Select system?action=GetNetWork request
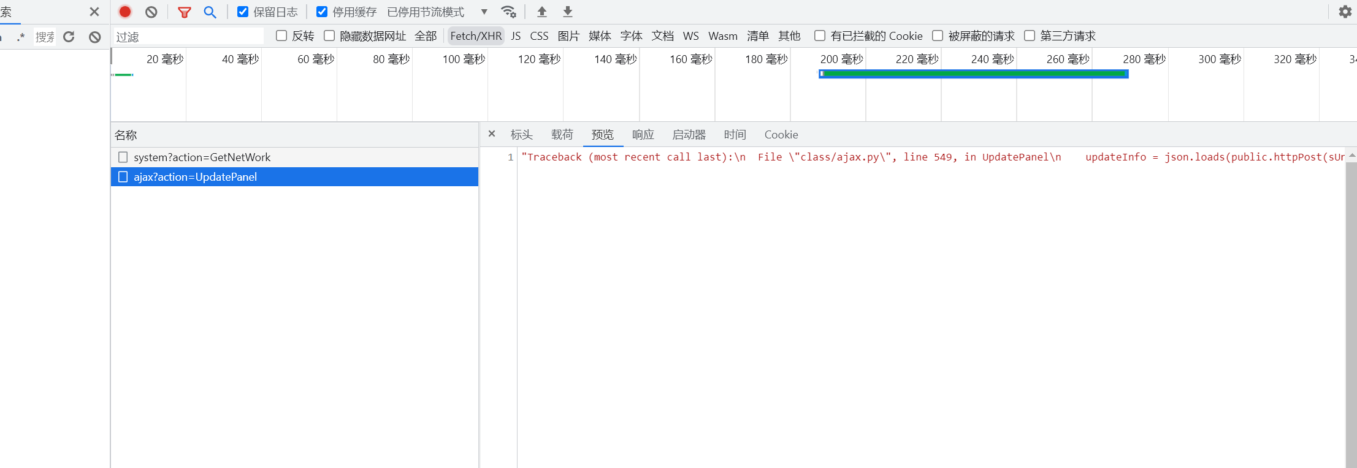Screen dimensions: 1357x468 click(x=294, y=157)
